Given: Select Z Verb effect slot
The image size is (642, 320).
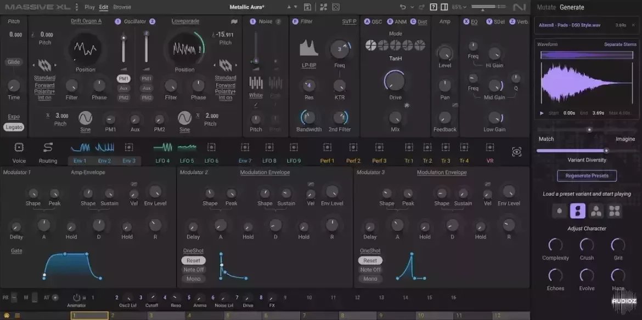Looking at the screenshot, I should [519, 22].
